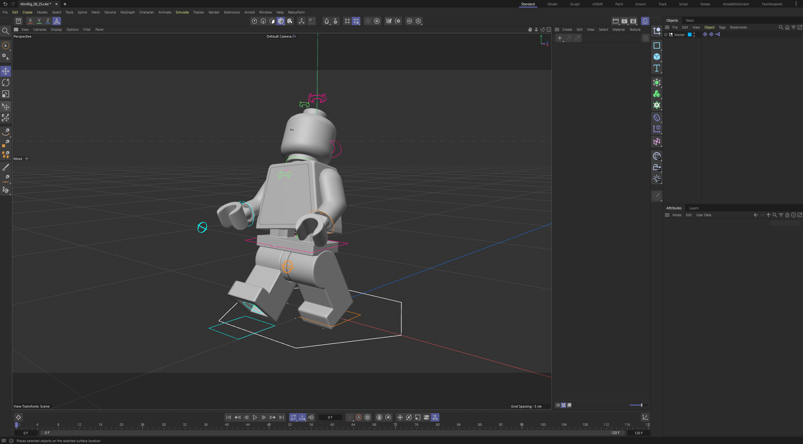Expand the Master object hierarchy

tap(666, 35)
